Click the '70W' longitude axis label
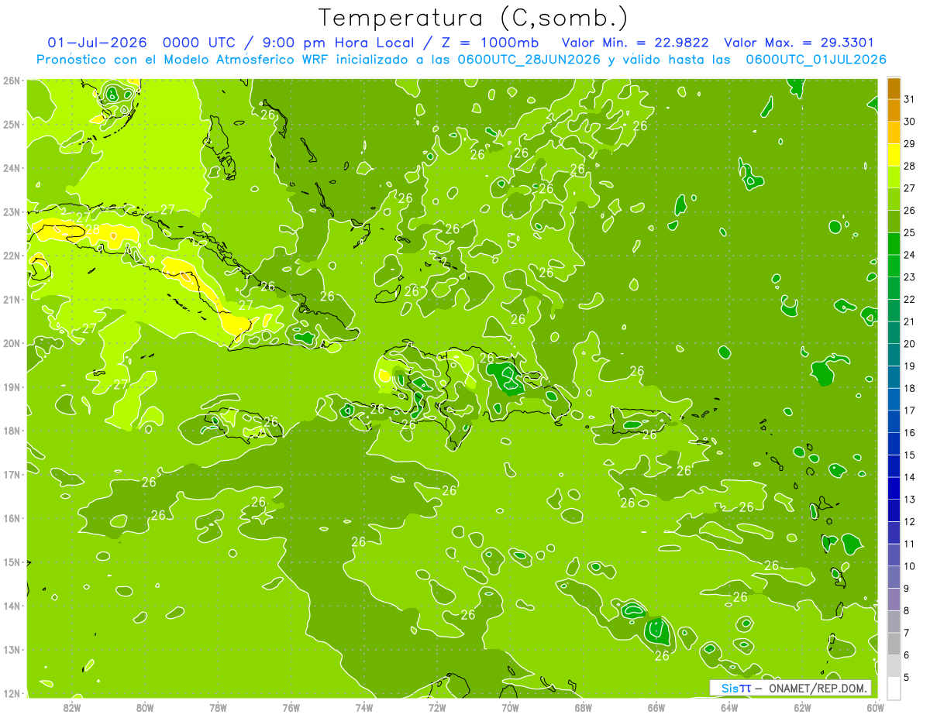The width and height of the screenshot is (930, 718). coord(510,707)
